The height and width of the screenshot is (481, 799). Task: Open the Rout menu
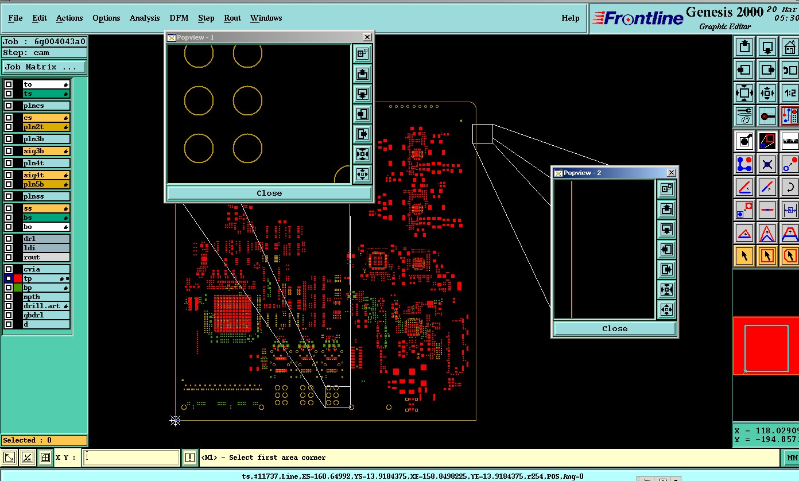(232, 18)
